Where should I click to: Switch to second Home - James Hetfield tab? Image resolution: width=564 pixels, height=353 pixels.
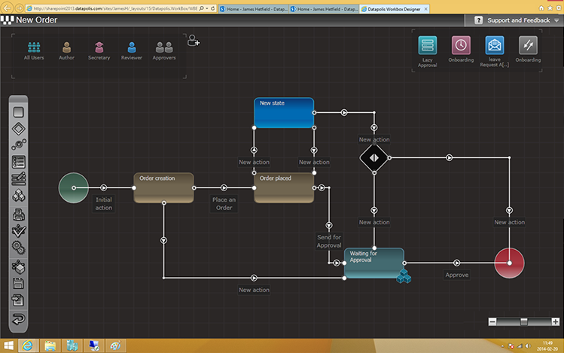324,9
